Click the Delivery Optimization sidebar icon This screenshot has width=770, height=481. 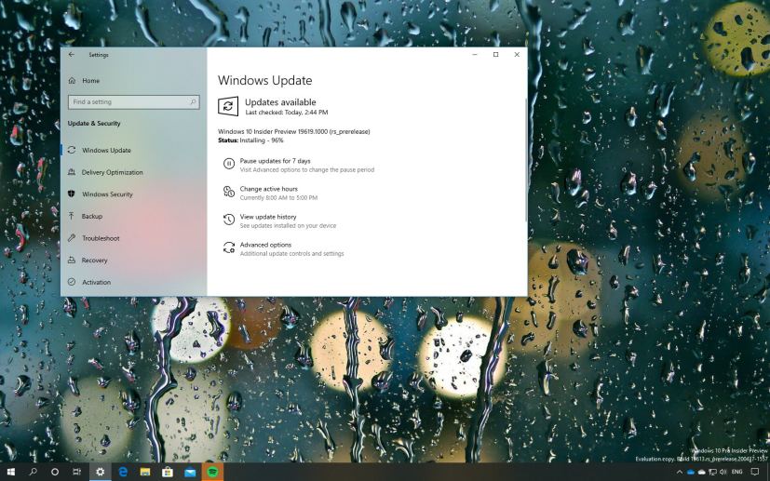pyautogui.click(x=72, y=172)
